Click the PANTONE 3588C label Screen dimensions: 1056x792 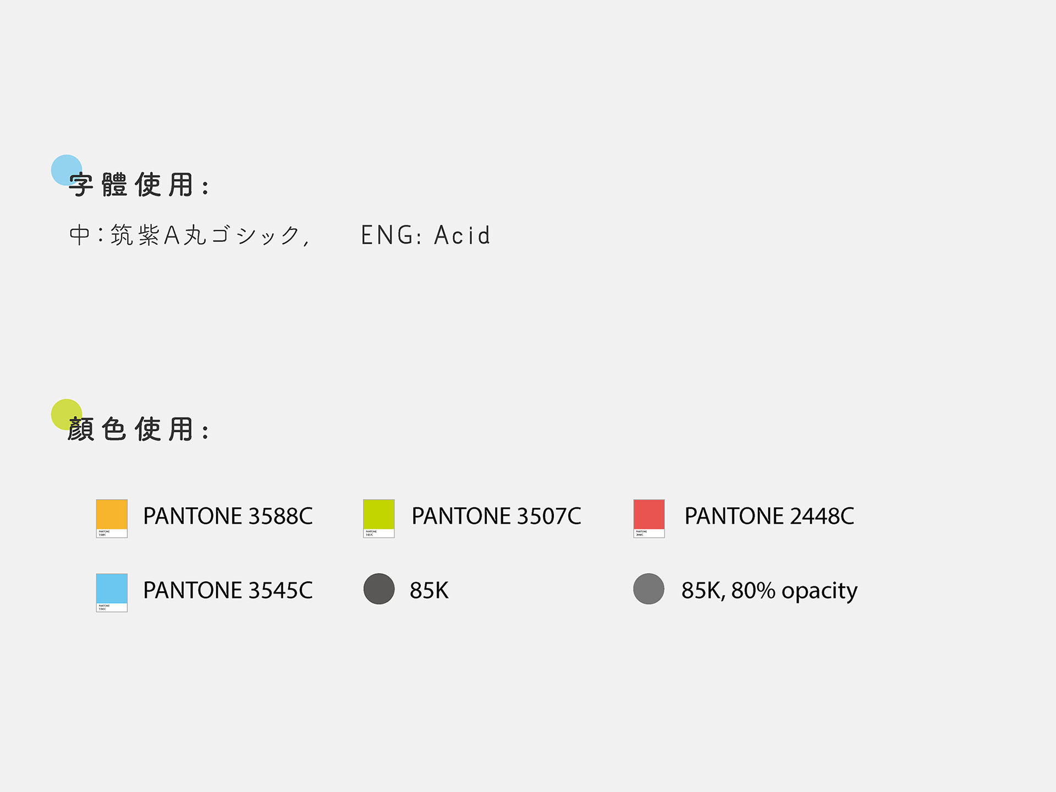tap(228, 516)
